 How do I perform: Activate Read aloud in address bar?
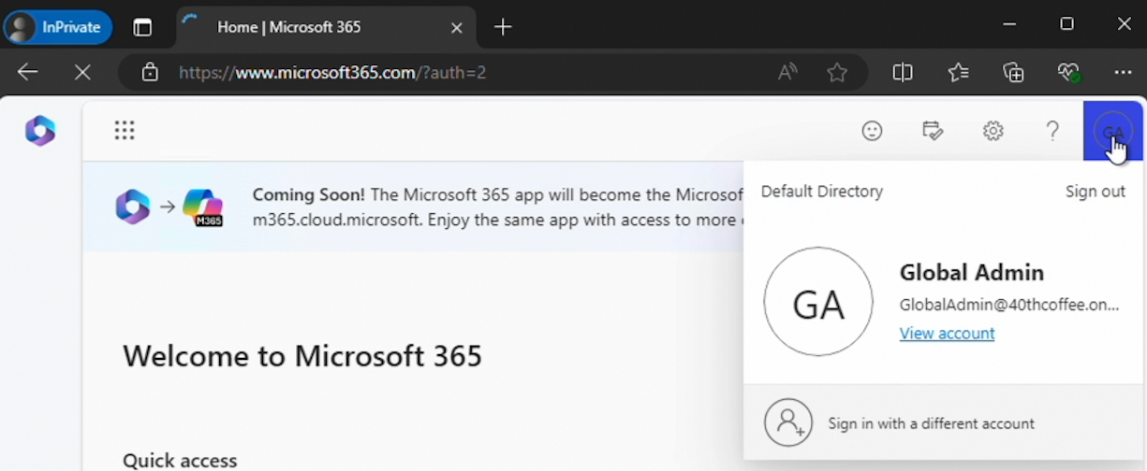pyautogui.click(x=787, y=72)
